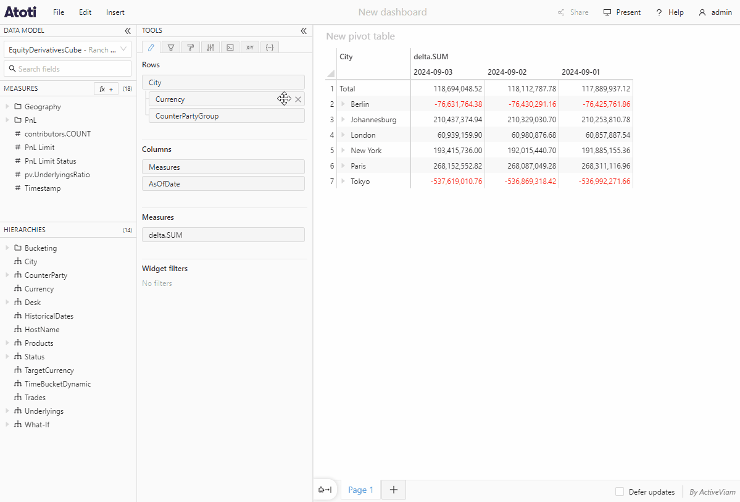
Task: Open the filters funnel tab
Action: coord(171,47)
